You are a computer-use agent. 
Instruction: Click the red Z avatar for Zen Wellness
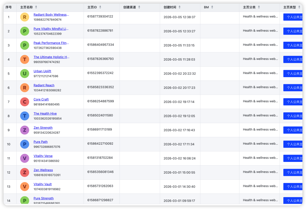coord(25,172)
